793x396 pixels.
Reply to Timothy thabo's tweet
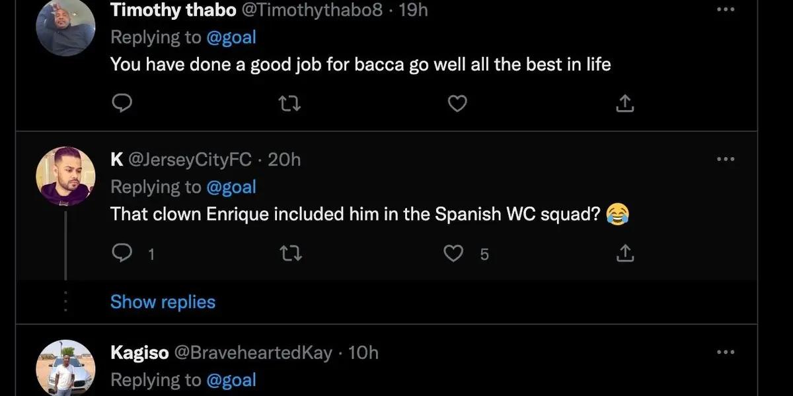point(122,104)
